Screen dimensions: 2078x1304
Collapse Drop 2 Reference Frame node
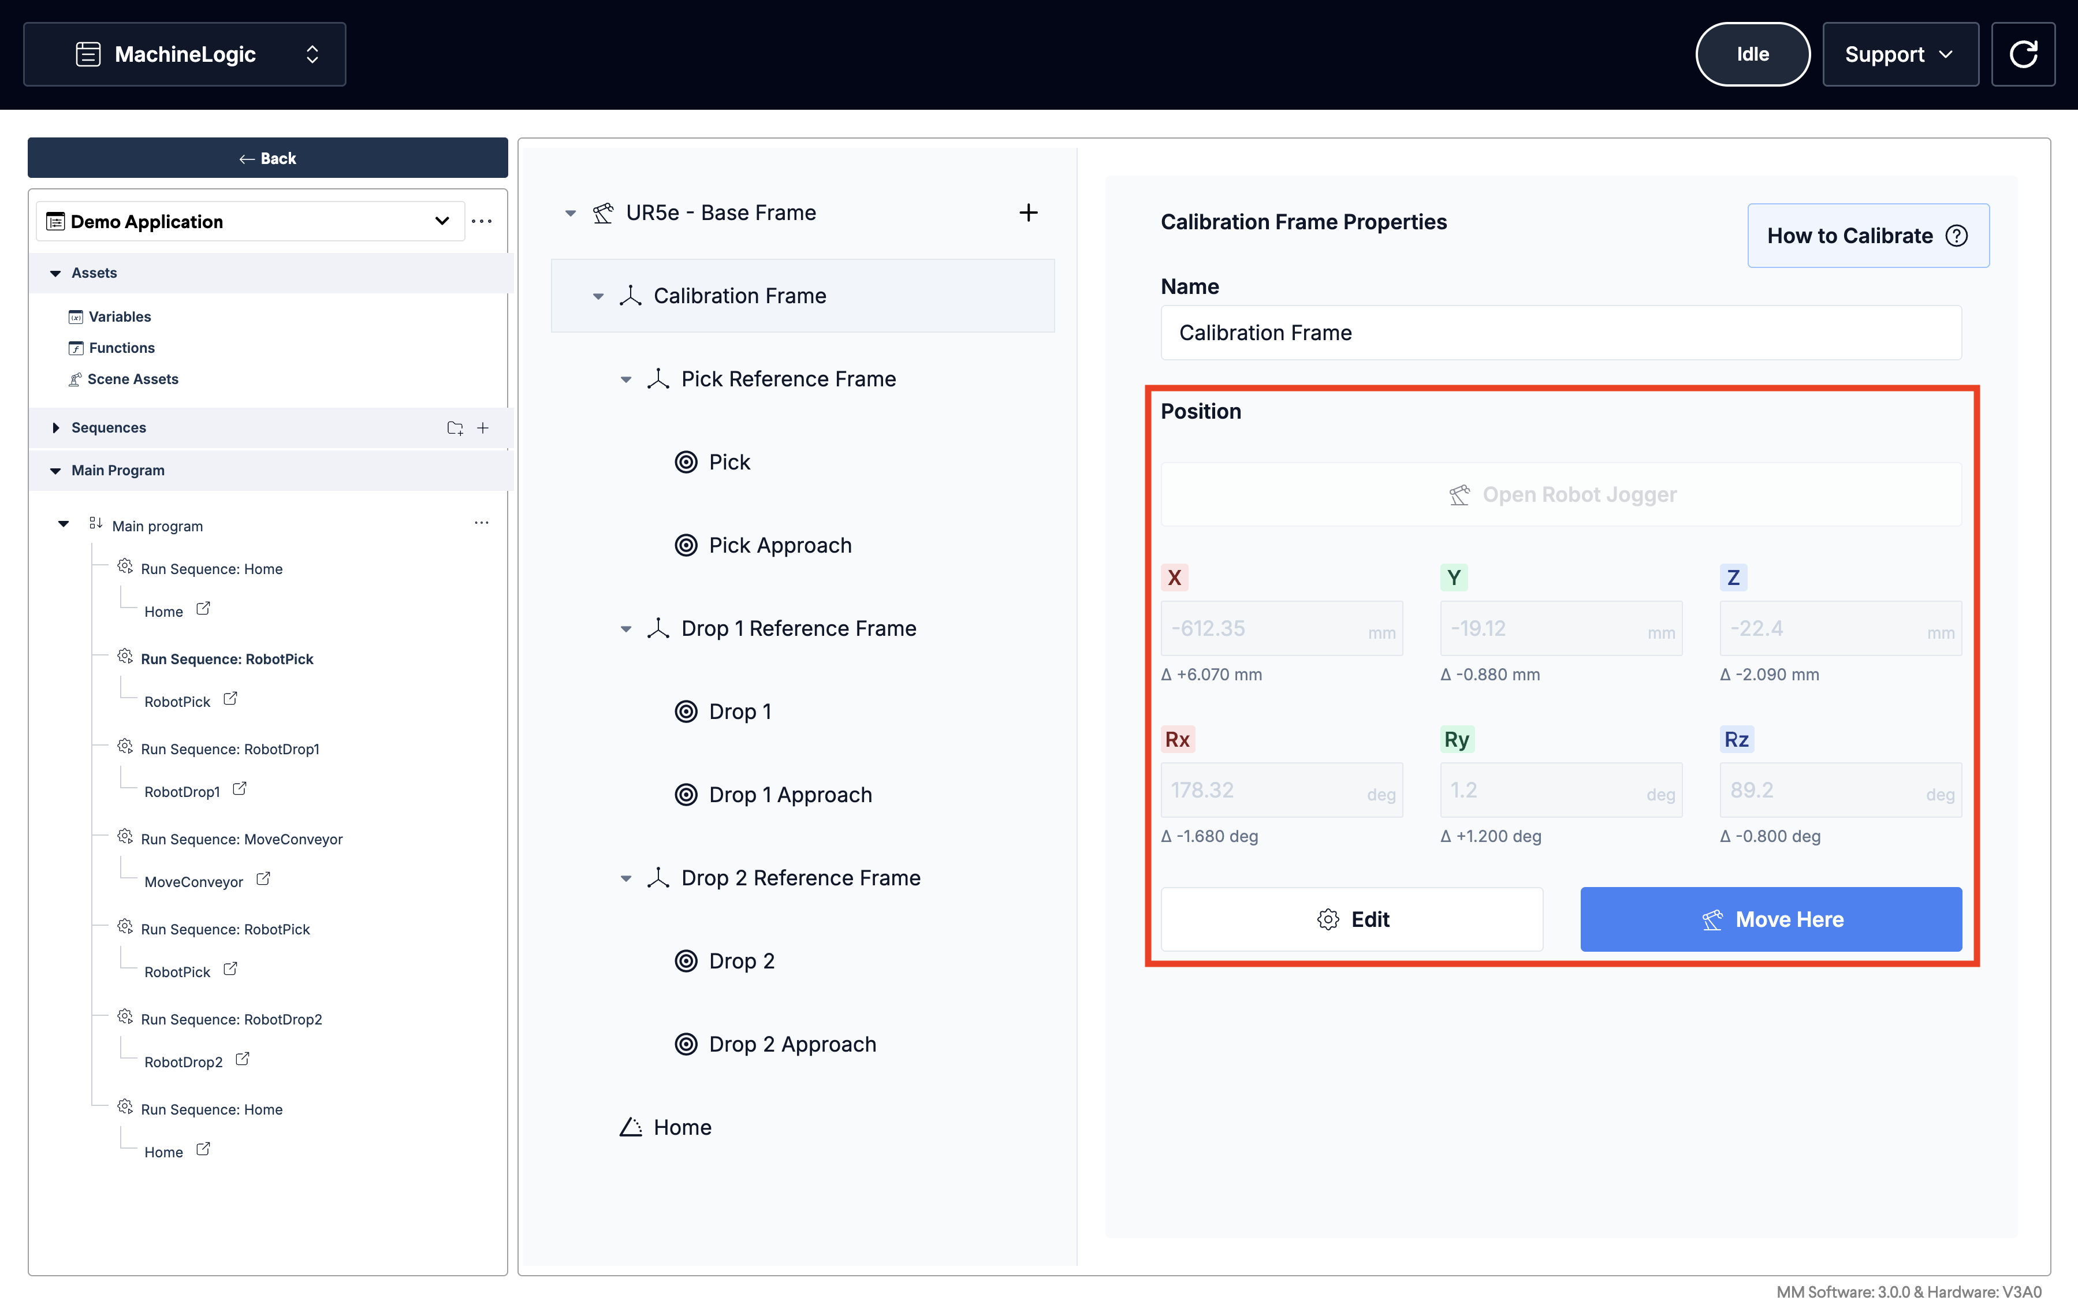(625, 878)
